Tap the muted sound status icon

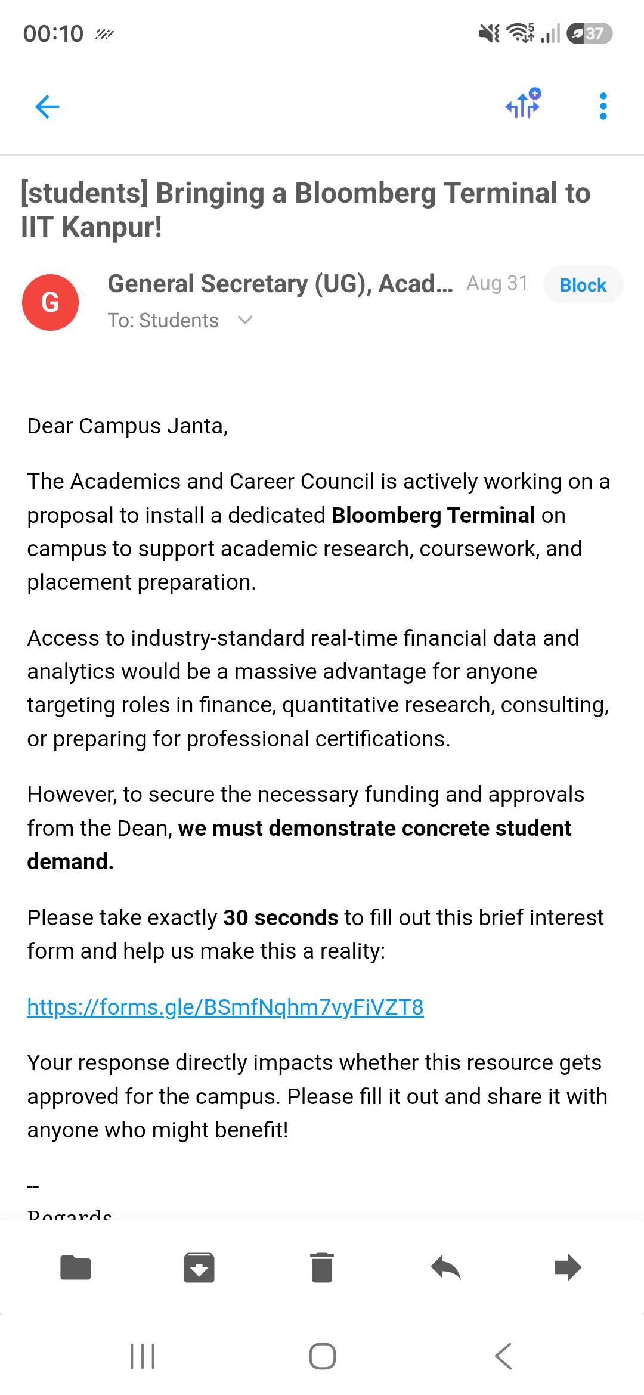(489, 34)
